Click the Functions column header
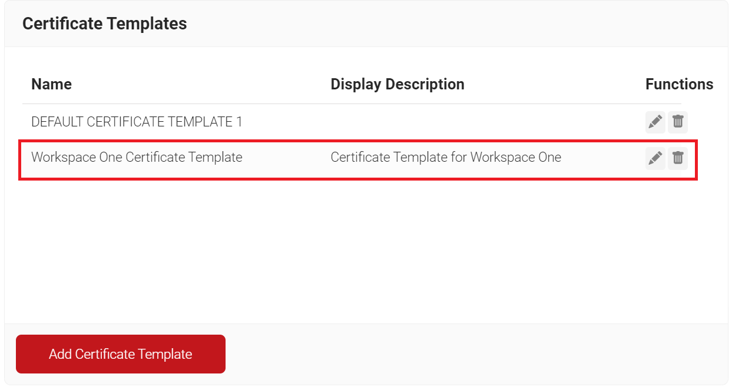The width and height of the screenshot is (732, 387). coord(678,84)
